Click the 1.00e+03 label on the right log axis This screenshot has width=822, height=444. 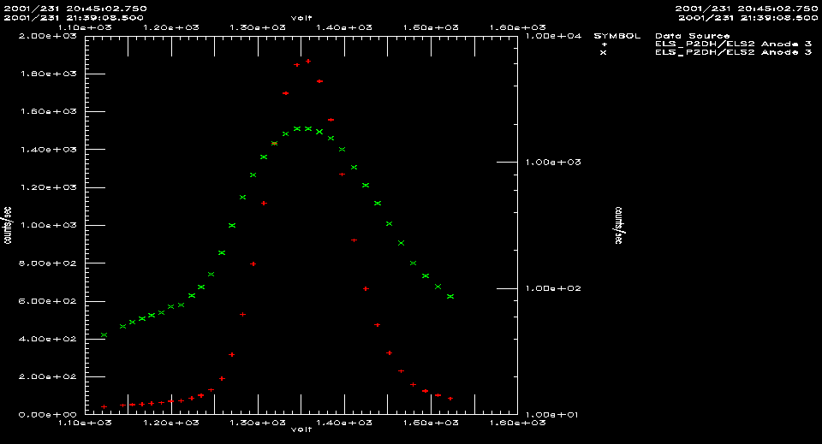[553, 163]
